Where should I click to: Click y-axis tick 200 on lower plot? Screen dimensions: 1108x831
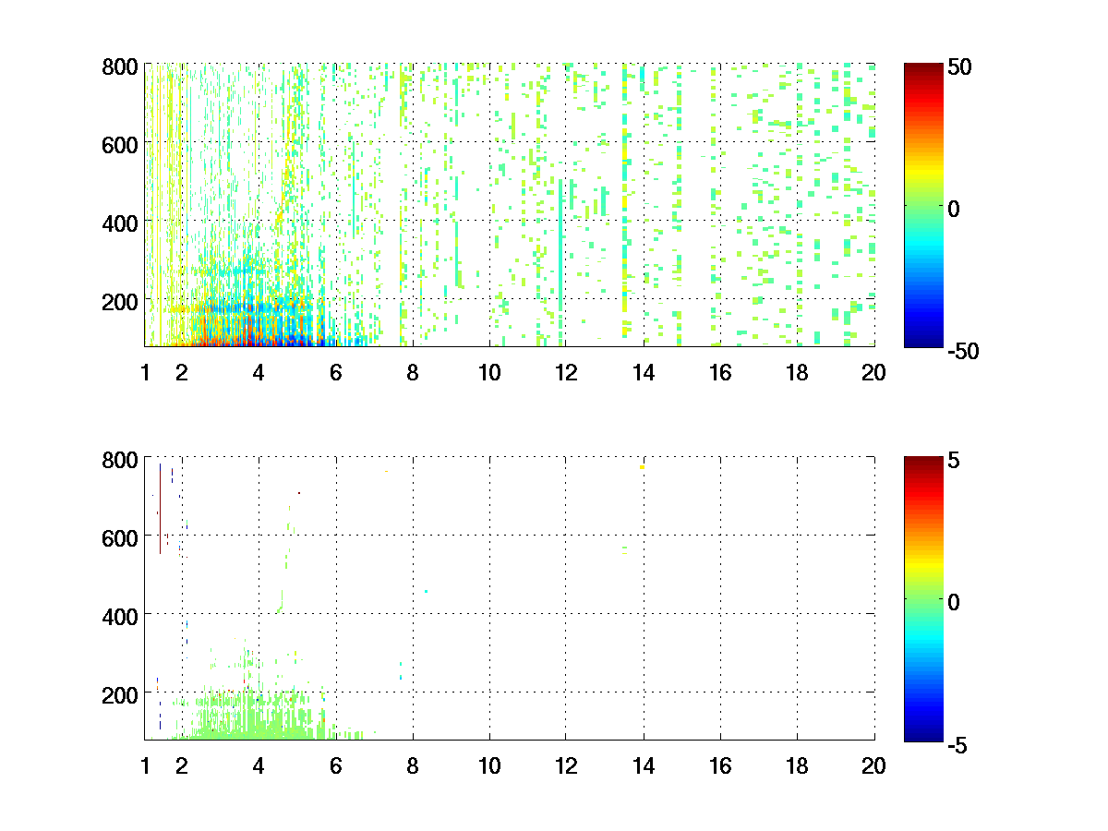[x=120, y=693]
